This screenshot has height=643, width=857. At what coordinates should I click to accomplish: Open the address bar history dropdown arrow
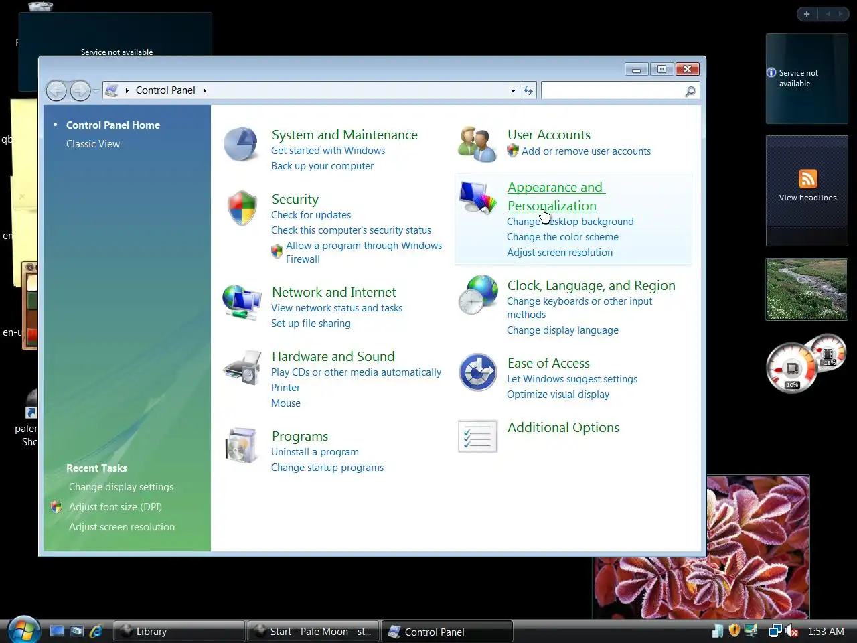(513, 91)
